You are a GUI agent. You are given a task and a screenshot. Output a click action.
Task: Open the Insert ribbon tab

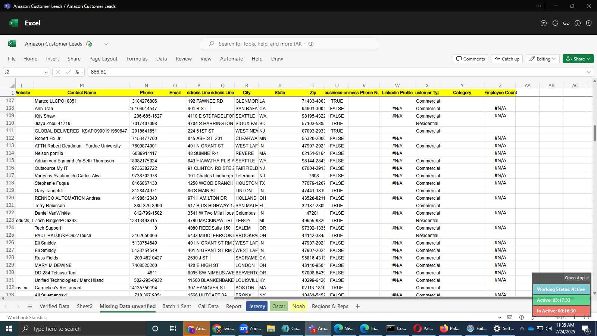tap(53, 59)
